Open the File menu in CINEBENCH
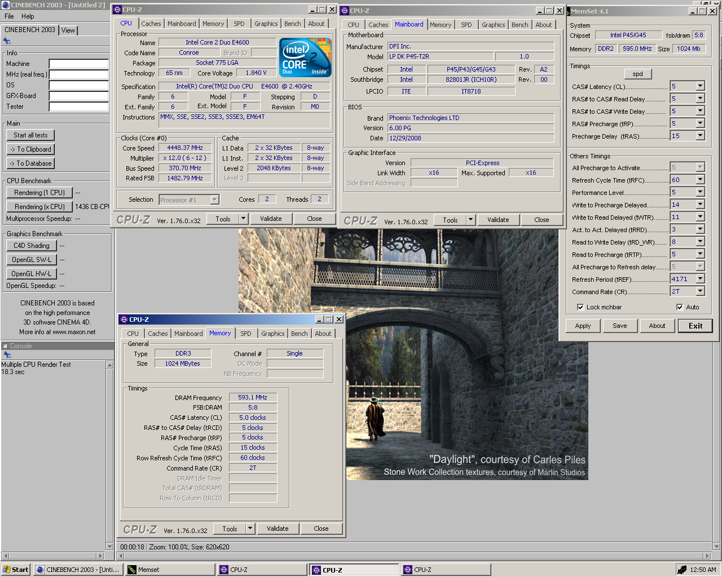Viewport: 722px width, 577px height. click(x=9, y=16)
